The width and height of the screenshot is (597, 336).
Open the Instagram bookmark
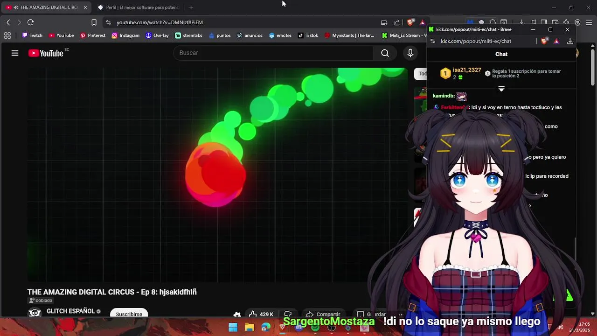(125, 35)
